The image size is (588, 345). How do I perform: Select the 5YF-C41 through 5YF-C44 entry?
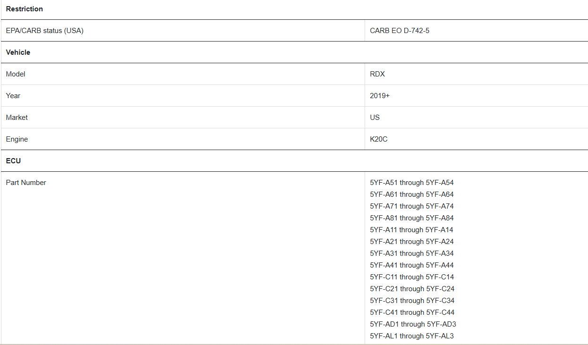pyautogui.click(x=412, y=312)
